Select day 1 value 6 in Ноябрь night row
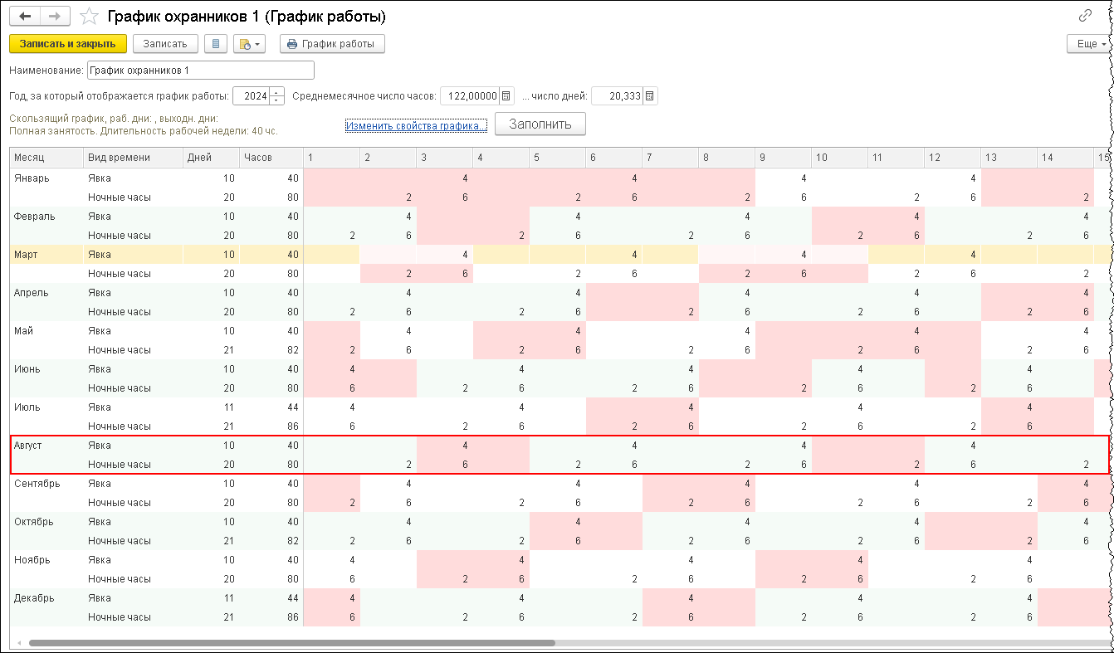The image size is (1114, 653). click(x=331, y=578)
